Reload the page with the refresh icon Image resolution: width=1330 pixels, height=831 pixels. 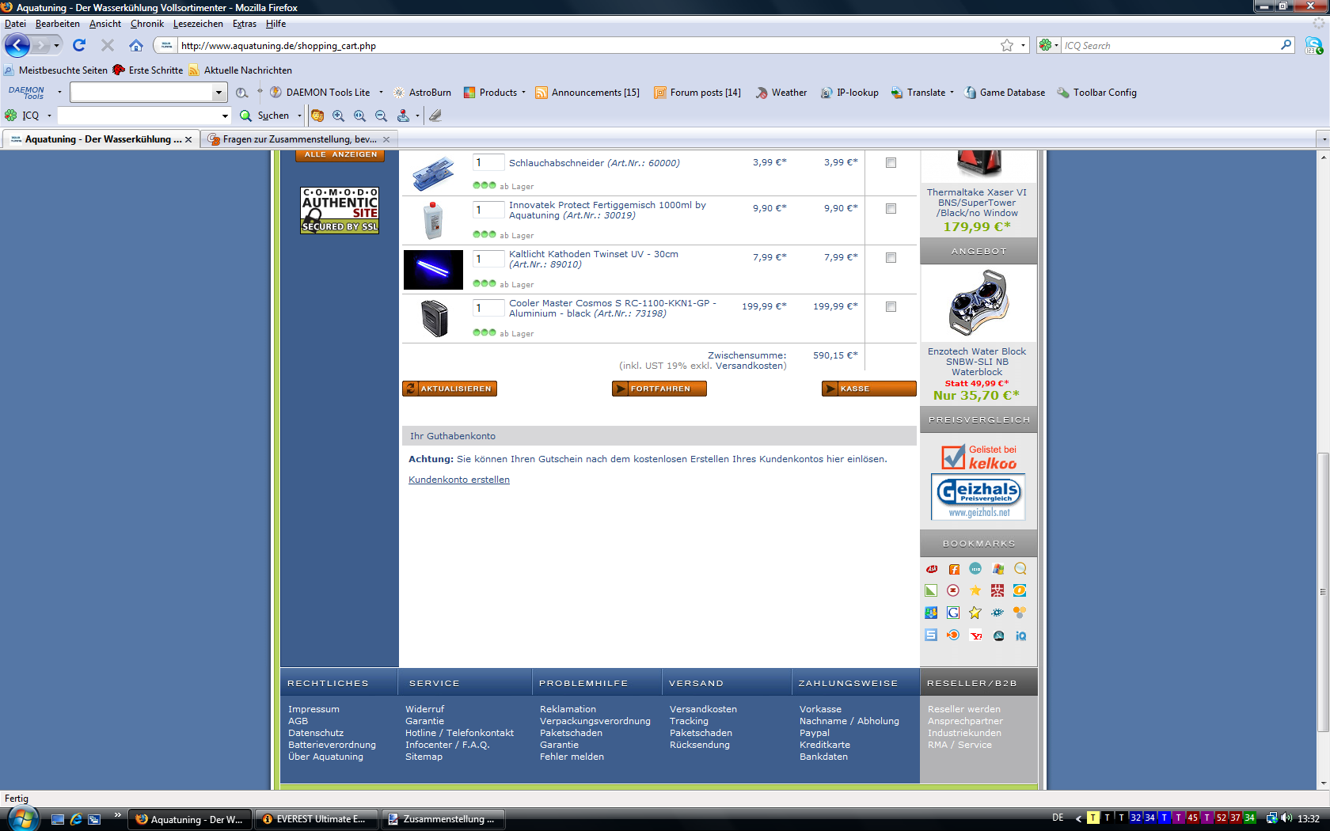[x=79, y=45]
